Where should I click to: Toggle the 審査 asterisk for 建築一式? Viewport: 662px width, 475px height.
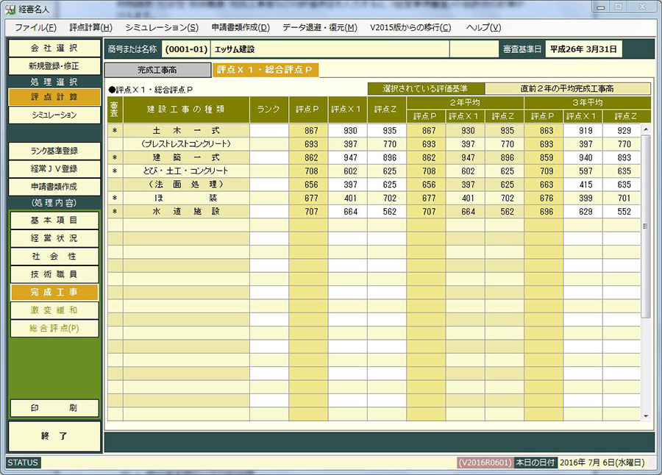(115, 158)
